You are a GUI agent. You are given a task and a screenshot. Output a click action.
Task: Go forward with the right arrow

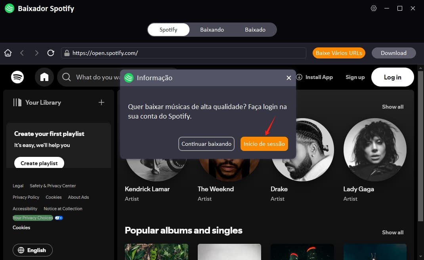click(x=36, y=53)
